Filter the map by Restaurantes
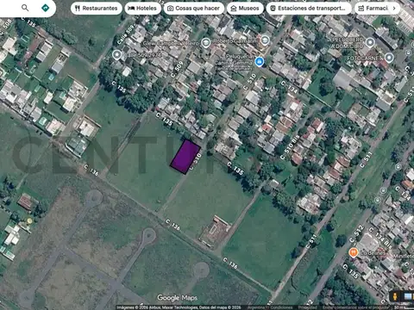The height and width of the screenshot is (310, 414). (97, 9)
